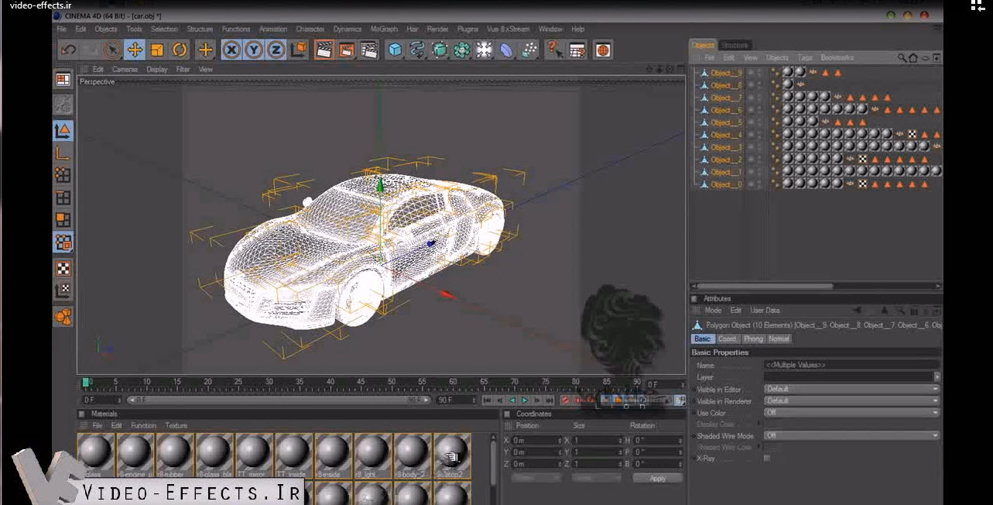Switch to the Normal attributes tab
The image size is (993, 505).
point(779,339)
